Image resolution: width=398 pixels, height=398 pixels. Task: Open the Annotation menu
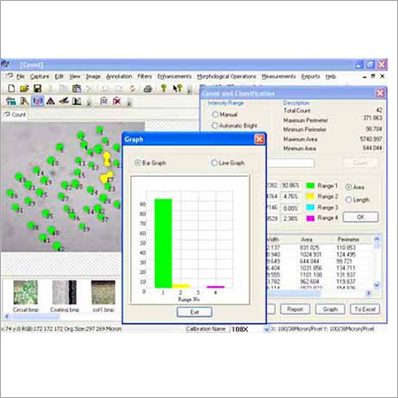click(x=119, y=77)
